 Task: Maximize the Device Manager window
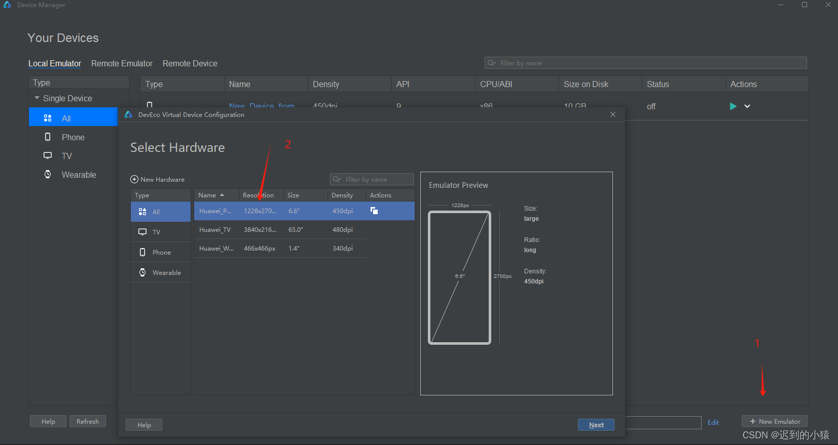pos(805,5)
